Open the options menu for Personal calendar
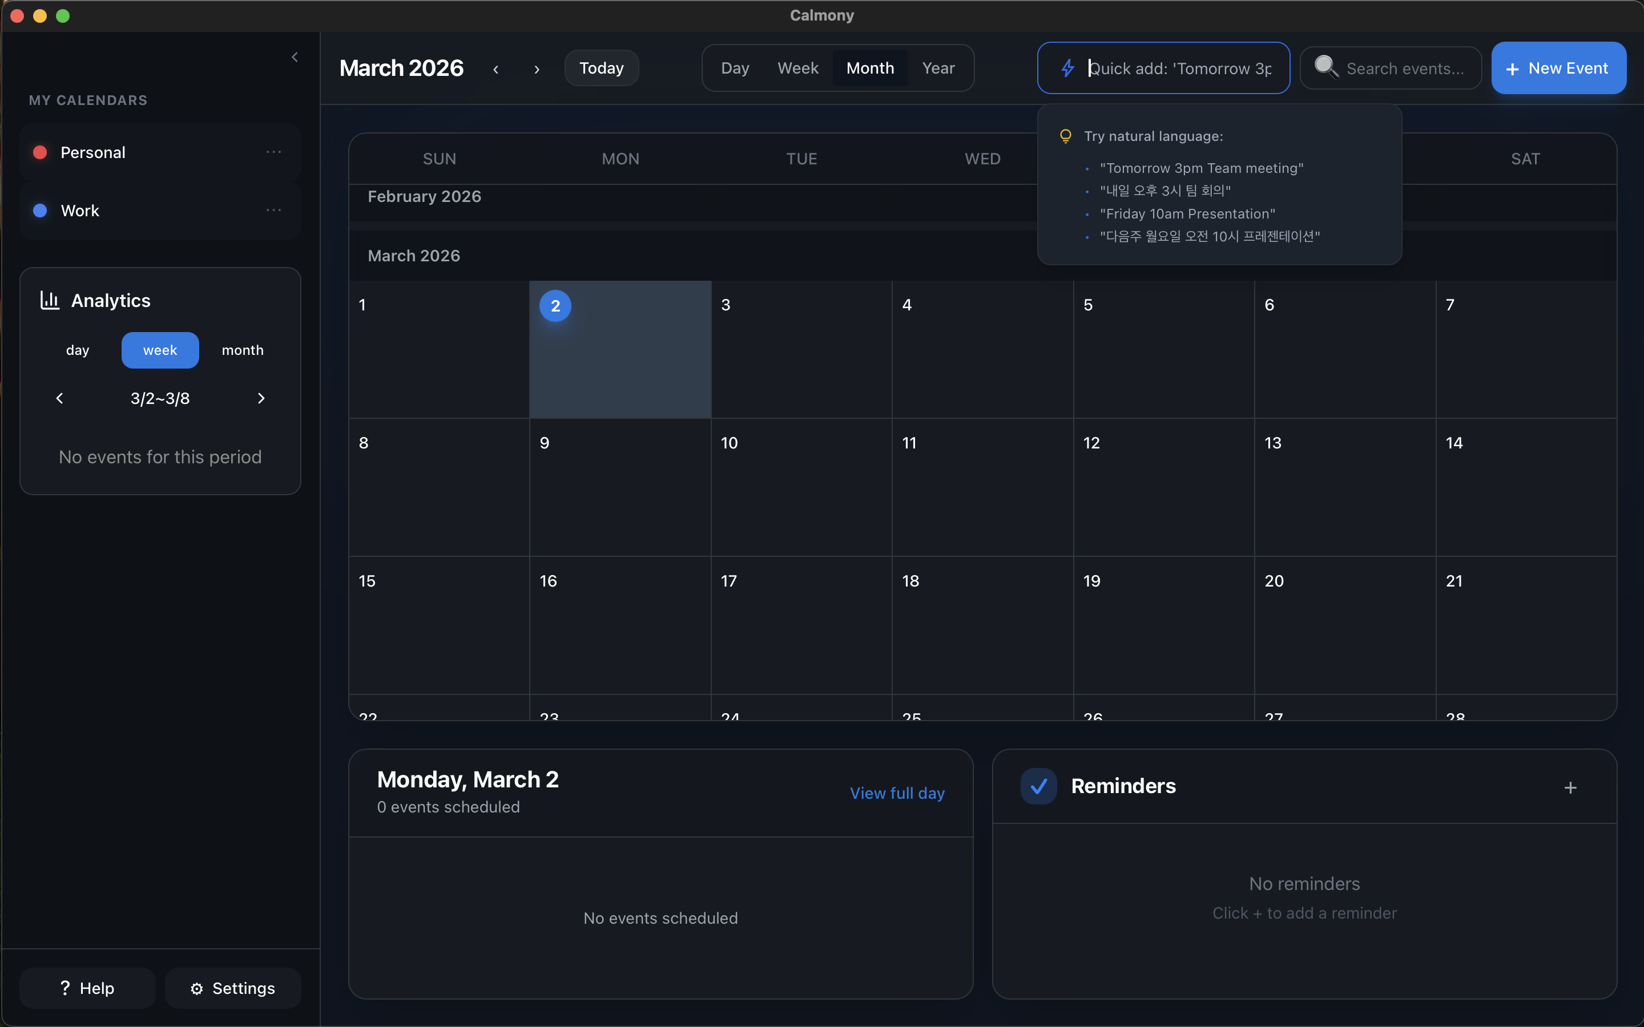Image resolution: width=1644 pixels, height=1027 pixels. pyautogui.click(x=274, y=151)
